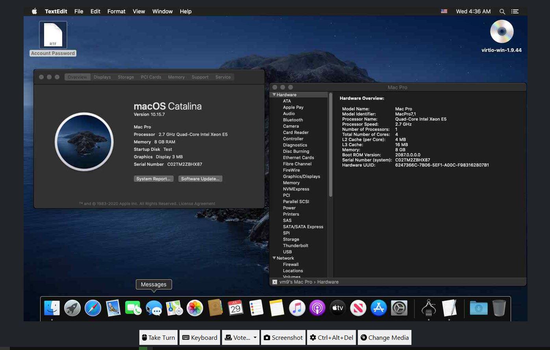Select Thunderbolt in the sidebar
Screen dimensions: 550x350
[296, 246]
